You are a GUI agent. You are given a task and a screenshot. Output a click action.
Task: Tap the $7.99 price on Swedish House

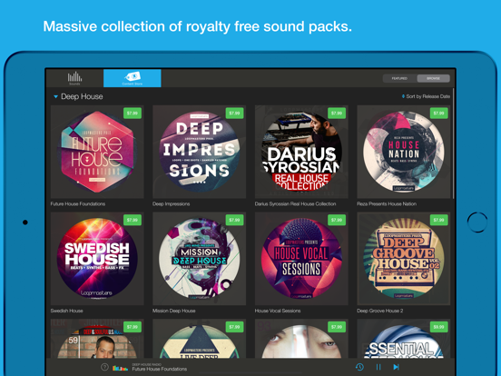(133, 220)
